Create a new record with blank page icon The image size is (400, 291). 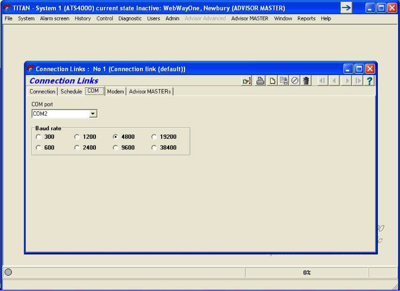(x=272, y=81)
